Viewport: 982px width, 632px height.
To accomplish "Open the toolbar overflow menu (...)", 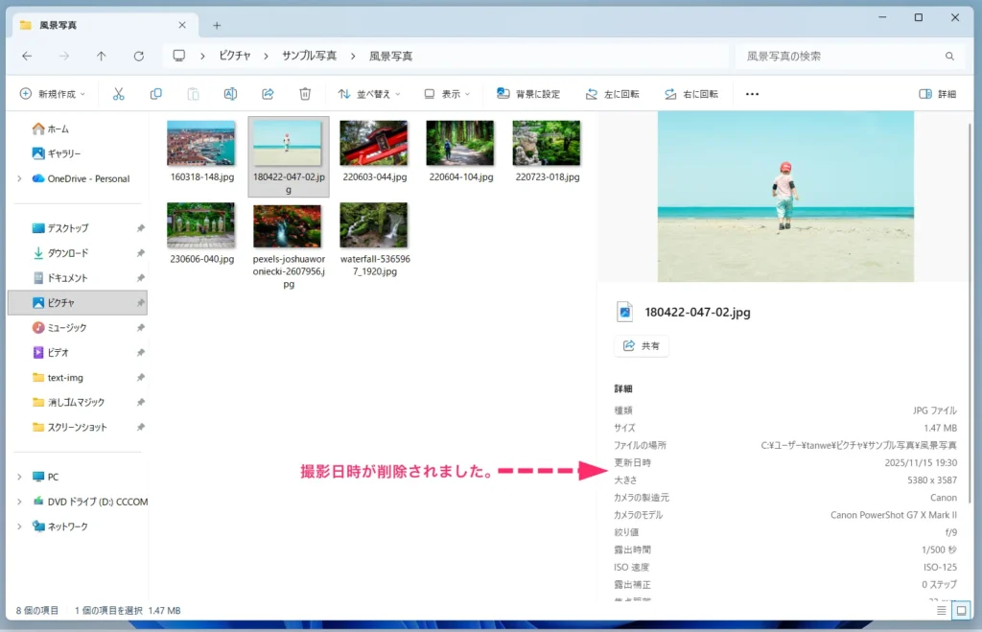I will [752, 93].
